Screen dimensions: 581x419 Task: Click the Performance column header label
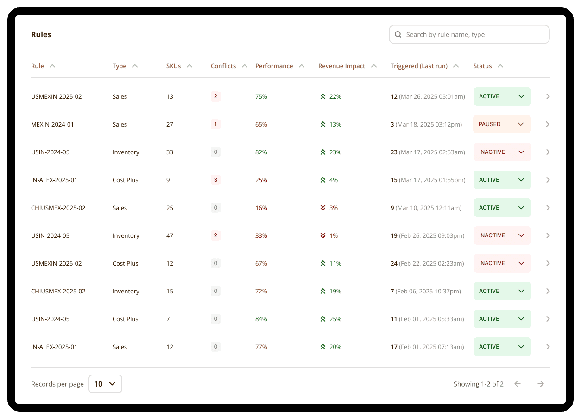(274, 66)
